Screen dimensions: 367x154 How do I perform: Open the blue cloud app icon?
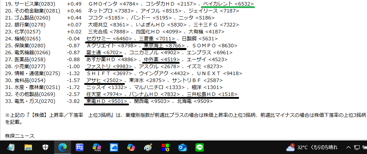click(114, 147)
